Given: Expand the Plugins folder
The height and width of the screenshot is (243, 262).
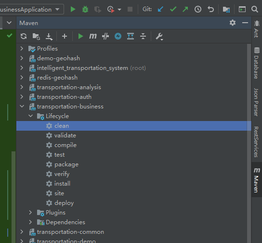Looking at the screenshot, I should click(x=30, y=213).
